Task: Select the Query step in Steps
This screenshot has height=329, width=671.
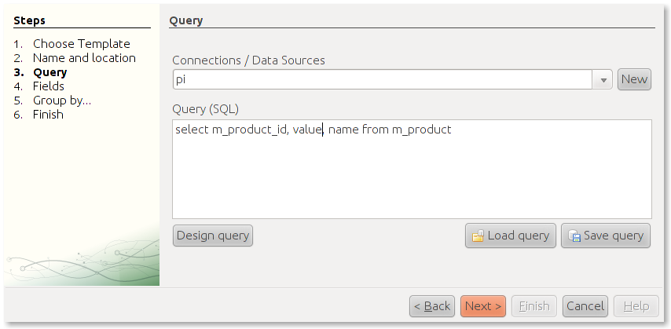Action: [x=49, y=72]
